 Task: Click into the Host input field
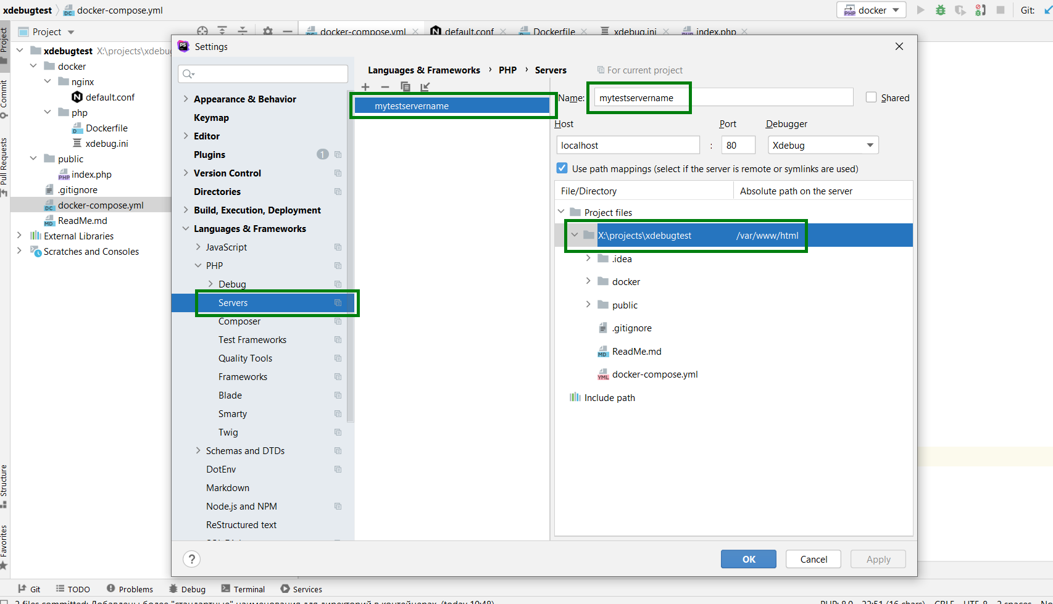pos(628,145)
